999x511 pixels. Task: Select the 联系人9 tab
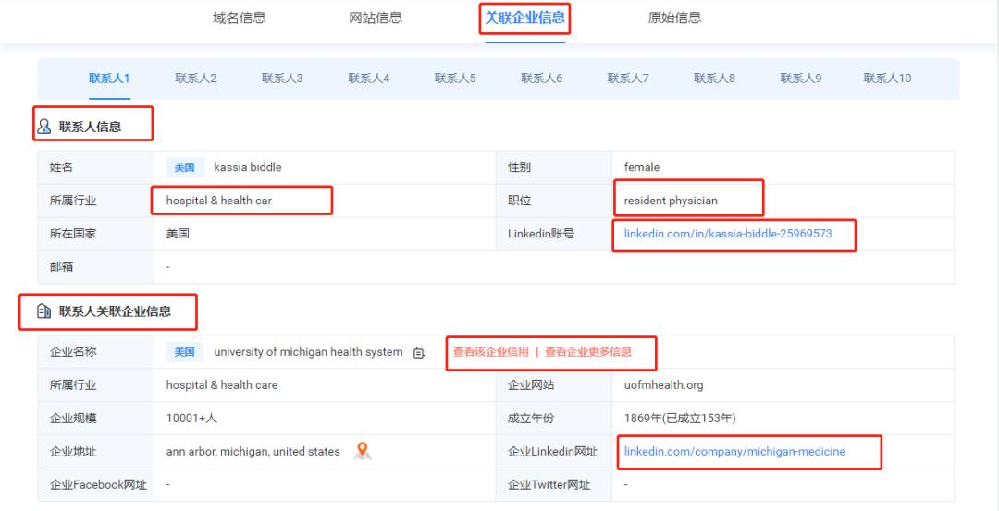click(801, 79)
